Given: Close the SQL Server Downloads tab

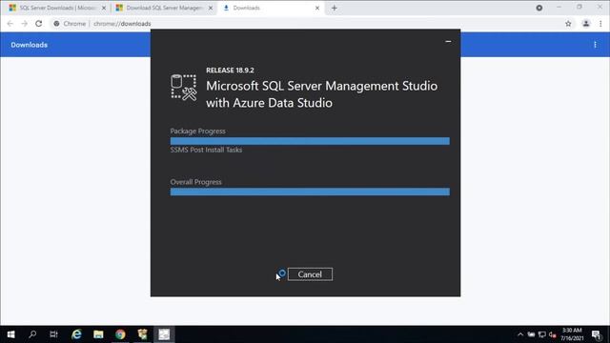Looking at the screenshot, I should coord(104,8).
